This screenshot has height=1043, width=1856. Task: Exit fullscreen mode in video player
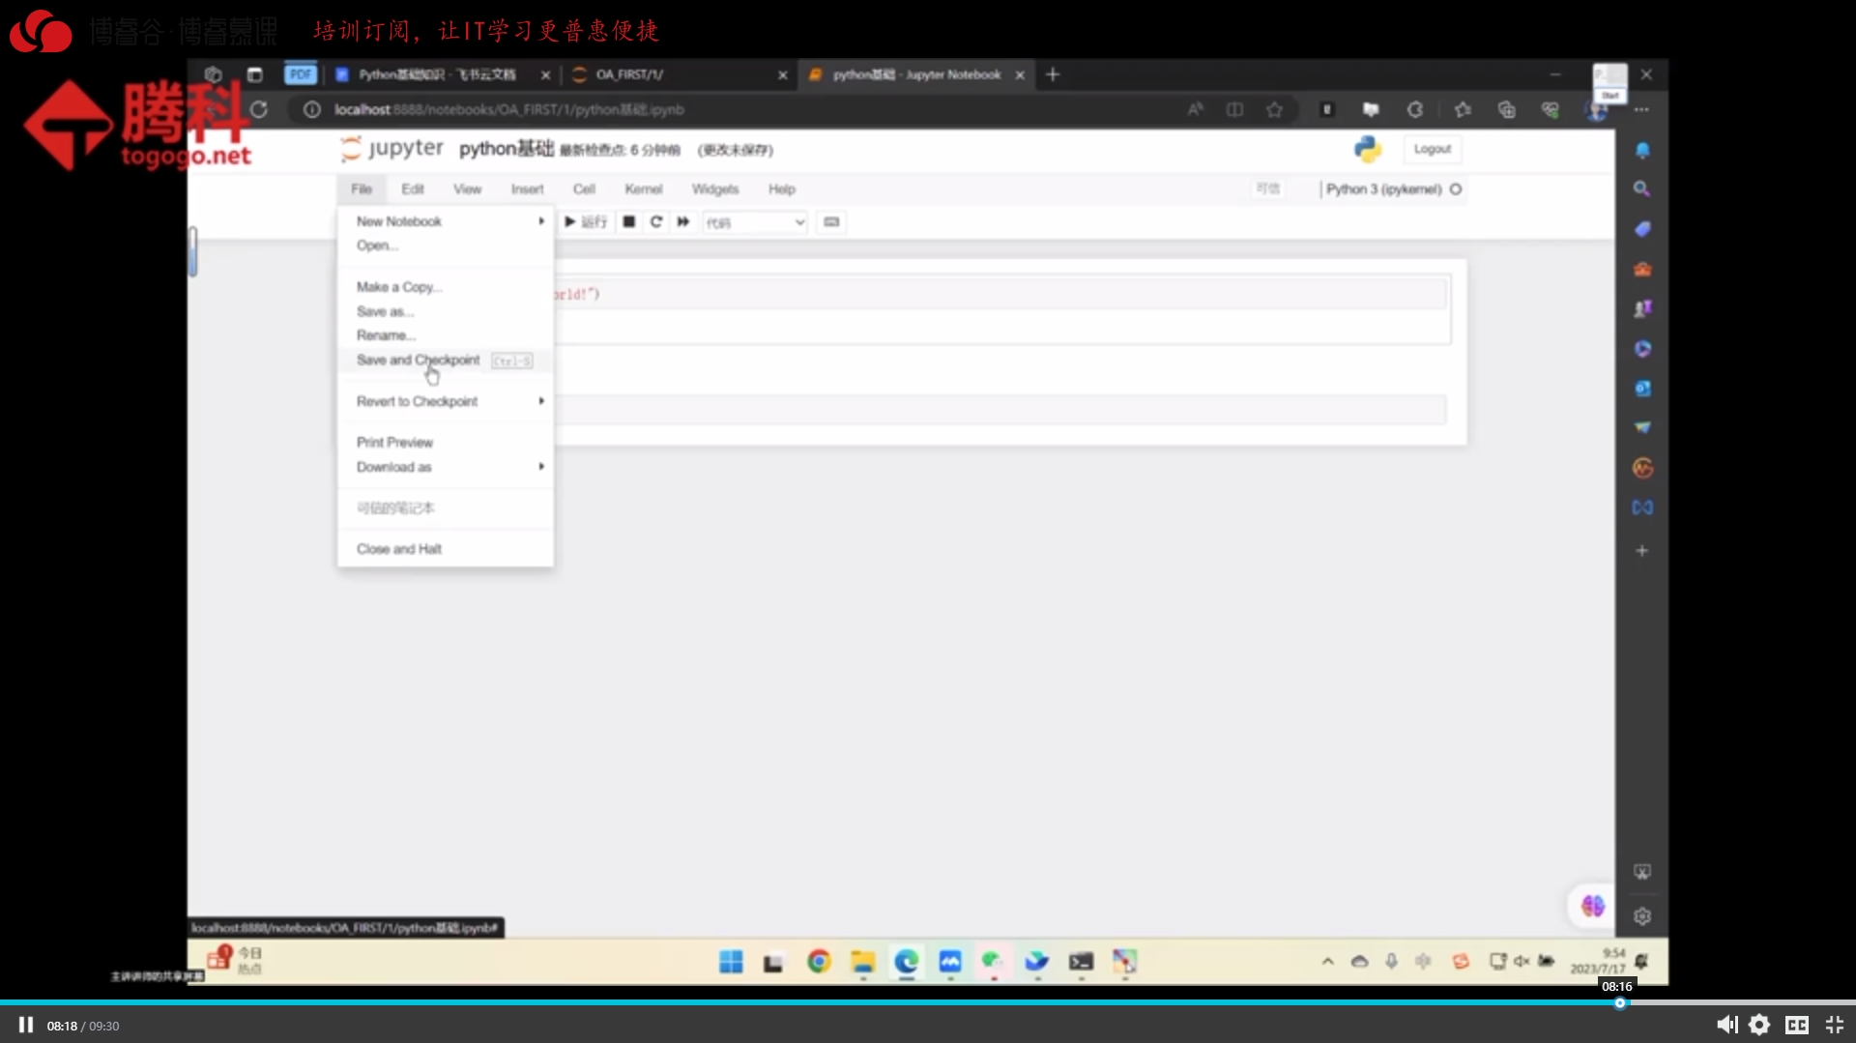pyautogui.click(x=1834, y=1025)
